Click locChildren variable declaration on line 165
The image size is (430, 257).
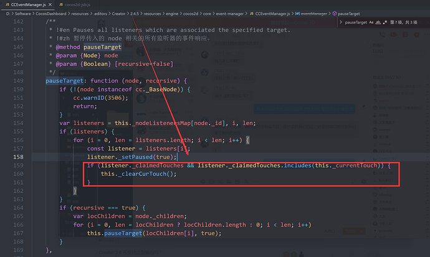point(106,216)
